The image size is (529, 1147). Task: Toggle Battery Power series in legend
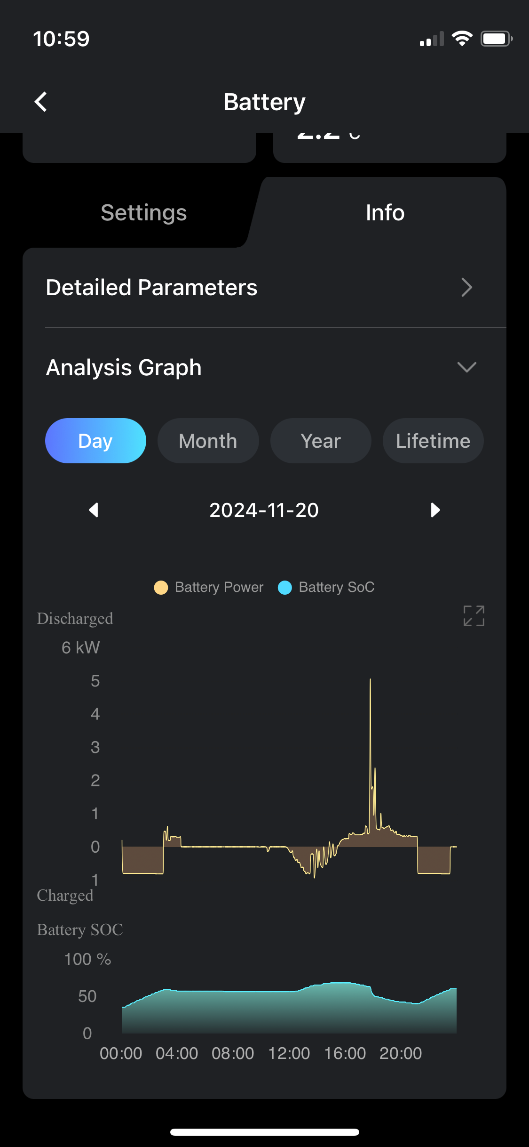[209, 587]
